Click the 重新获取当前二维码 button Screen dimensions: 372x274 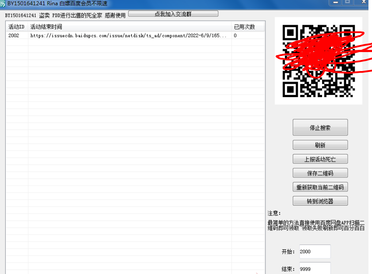[x=320, y=187]
